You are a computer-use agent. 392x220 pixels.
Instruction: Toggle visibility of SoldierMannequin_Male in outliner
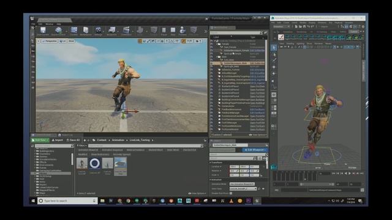point(212,63)
